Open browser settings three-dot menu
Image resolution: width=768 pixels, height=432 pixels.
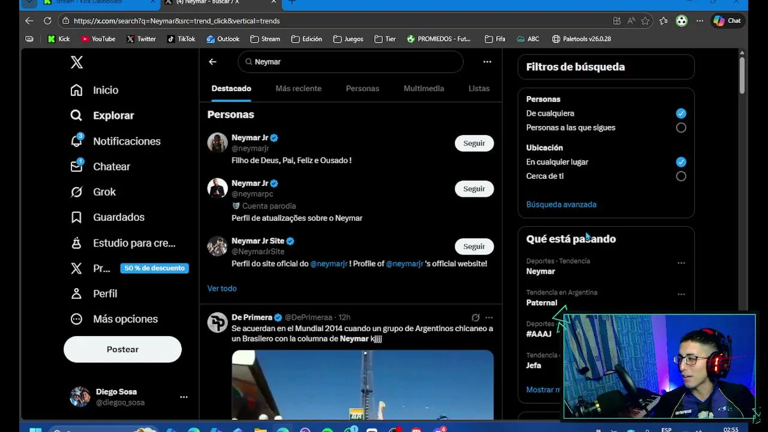(700, 21)
